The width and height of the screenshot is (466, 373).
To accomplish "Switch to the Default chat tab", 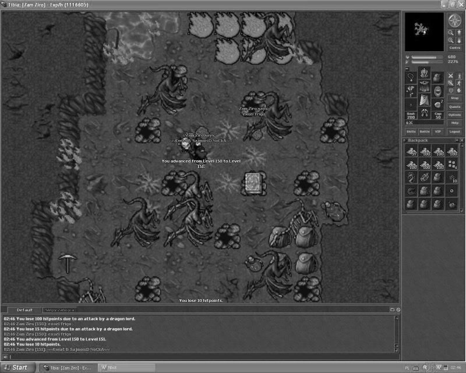I will pyautogui.click(x=24, y=310).
